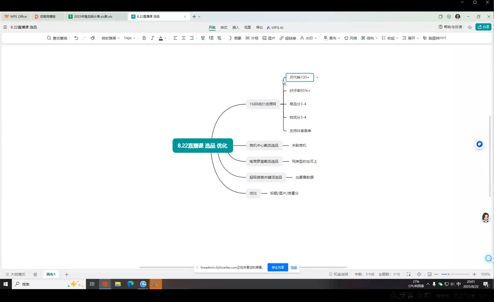Open the 微软雅黑 font dropdown

111,38
